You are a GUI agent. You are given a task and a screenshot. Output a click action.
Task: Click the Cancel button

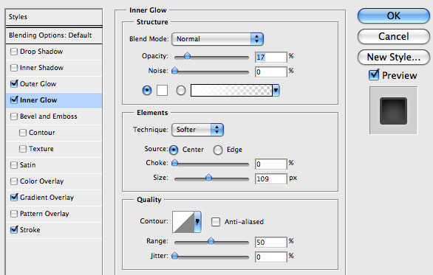pos(394,36)
